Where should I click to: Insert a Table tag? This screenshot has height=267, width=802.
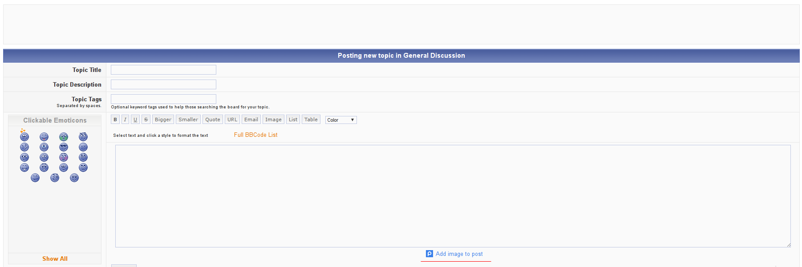[x=311, y=120]
